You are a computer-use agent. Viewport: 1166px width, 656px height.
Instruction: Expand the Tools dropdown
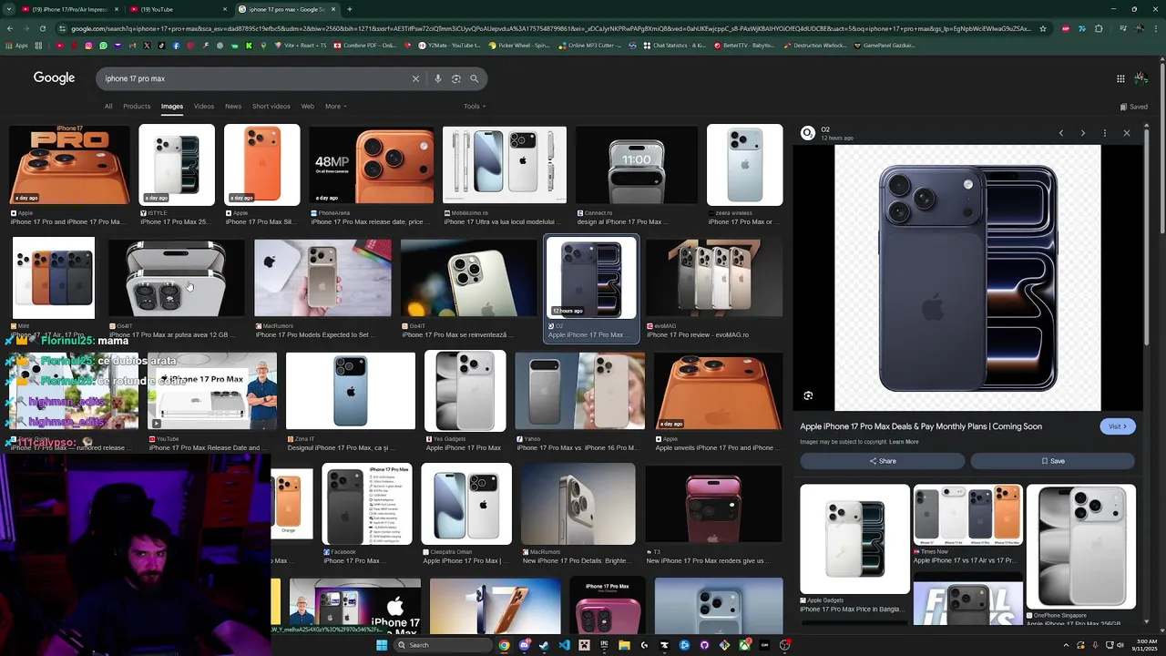point(475,107)
